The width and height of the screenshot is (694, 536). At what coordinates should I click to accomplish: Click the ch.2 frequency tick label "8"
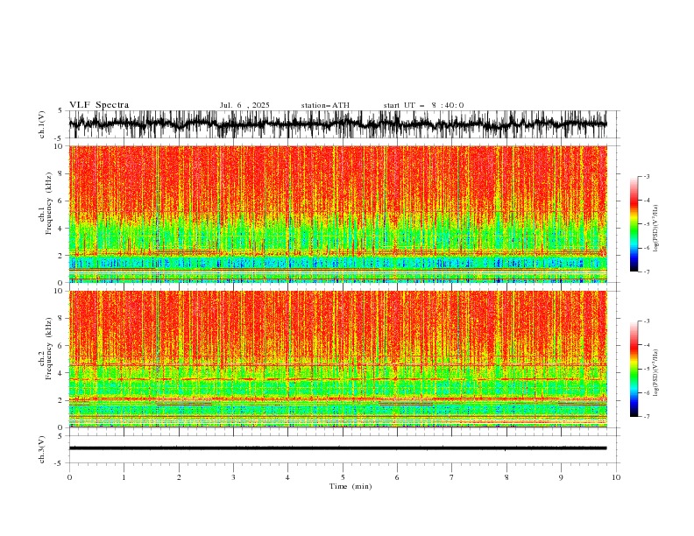point(60,319)
